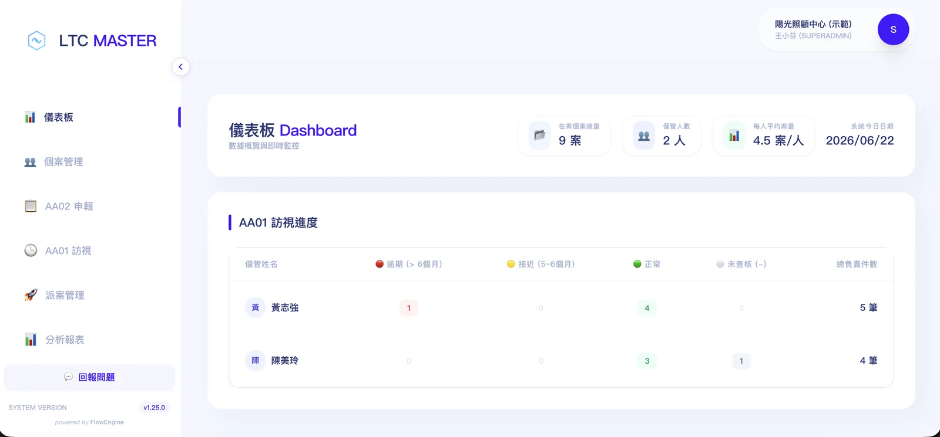The image size is (940, 437).
Task: Click the 個案管理 people icon
Action: (30, 162)
